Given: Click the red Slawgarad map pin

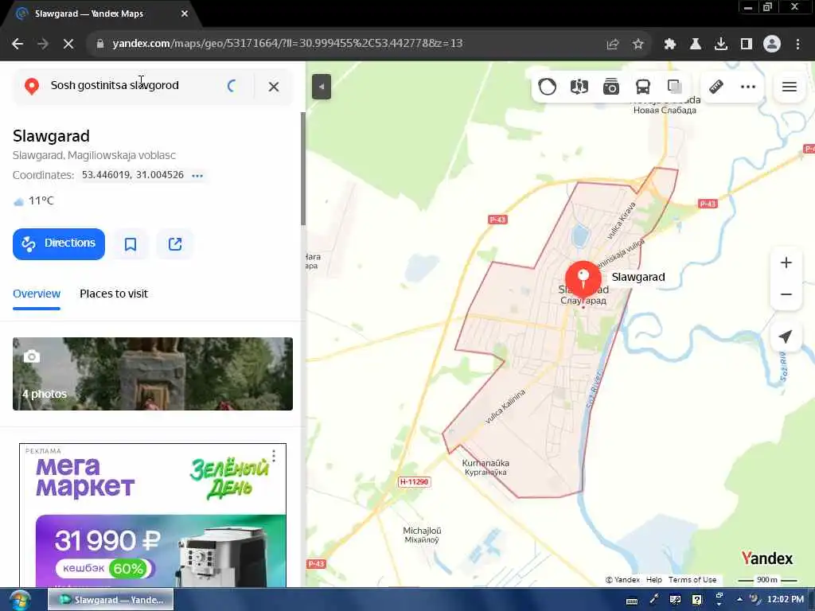Looking at the screenshot, I should pyautogui.click(x=583, y=278).
